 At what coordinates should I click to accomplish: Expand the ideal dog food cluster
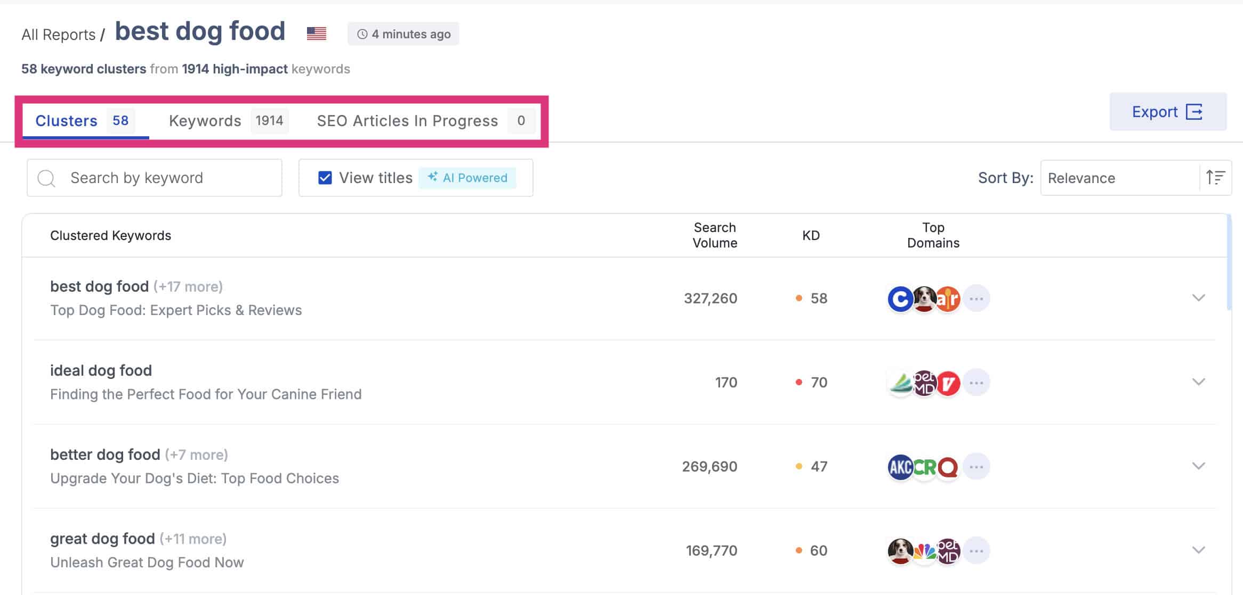pyautogui.click(x=1199, y=382)
